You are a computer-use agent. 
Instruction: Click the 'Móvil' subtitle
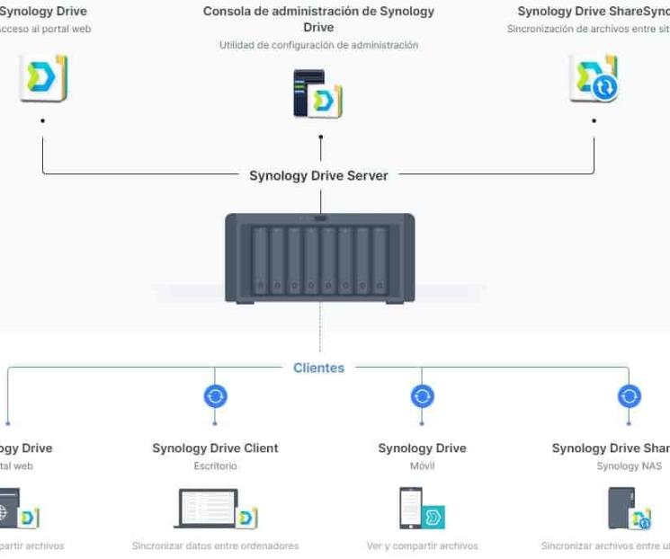(x=422, y=466)
